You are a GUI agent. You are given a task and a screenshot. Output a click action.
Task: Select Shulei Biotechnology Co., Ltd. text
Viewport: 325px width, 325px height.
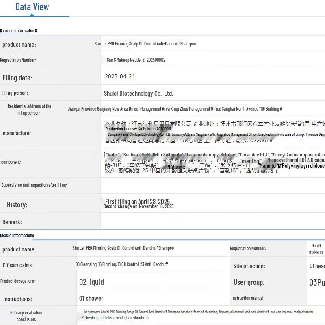[x=139, y=93]
